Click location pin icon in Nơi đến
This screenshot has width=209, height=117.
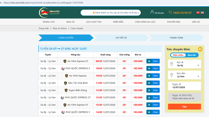tap(172, 75)
